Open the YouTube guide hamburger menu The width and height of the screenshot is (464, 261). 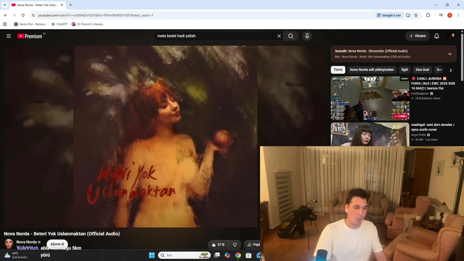[x=9, y=36]
